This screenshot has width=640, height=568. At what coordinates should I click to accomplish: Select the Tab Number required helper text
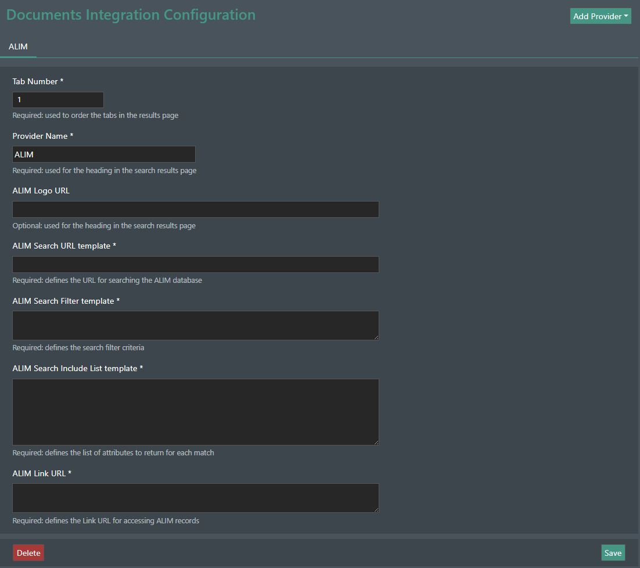click(x=95, y=115)
